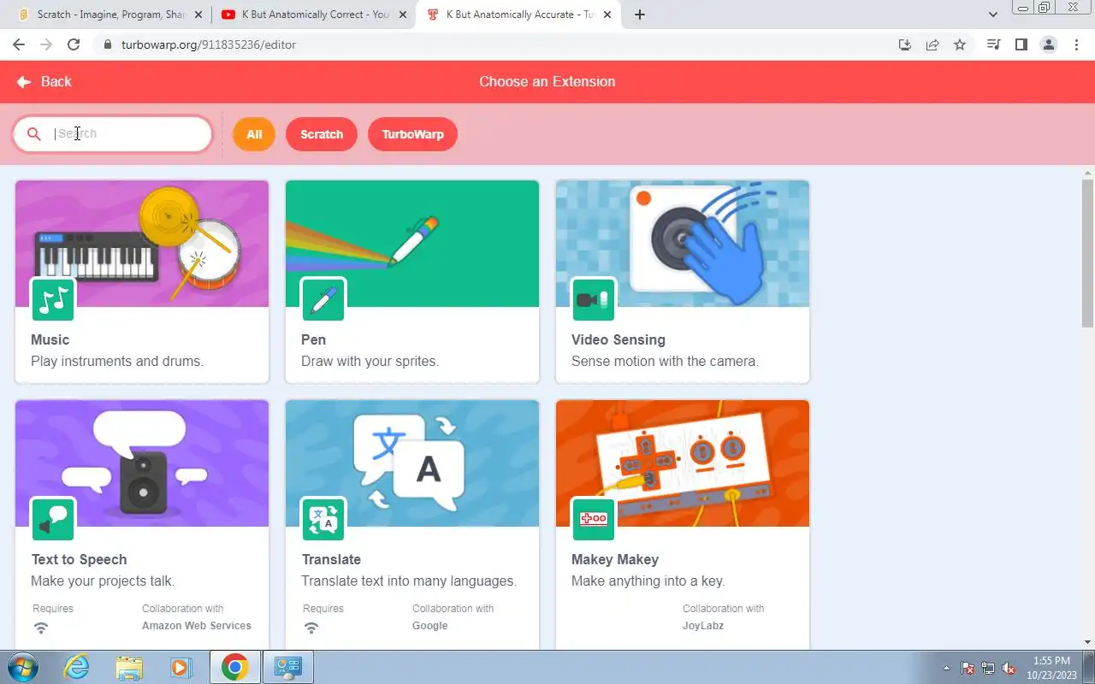Select the All filter
This screenshot has width=1095, height=684.
254,134
